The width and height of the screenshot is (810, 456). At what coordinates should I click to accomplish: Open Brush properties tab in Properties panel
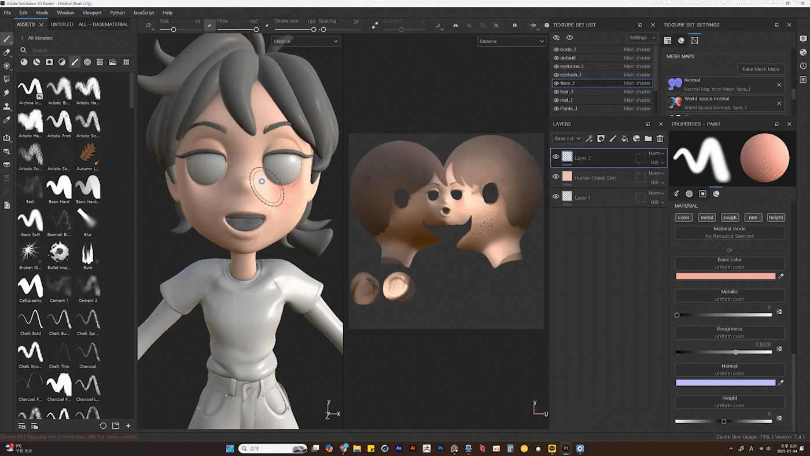(676, 194)
